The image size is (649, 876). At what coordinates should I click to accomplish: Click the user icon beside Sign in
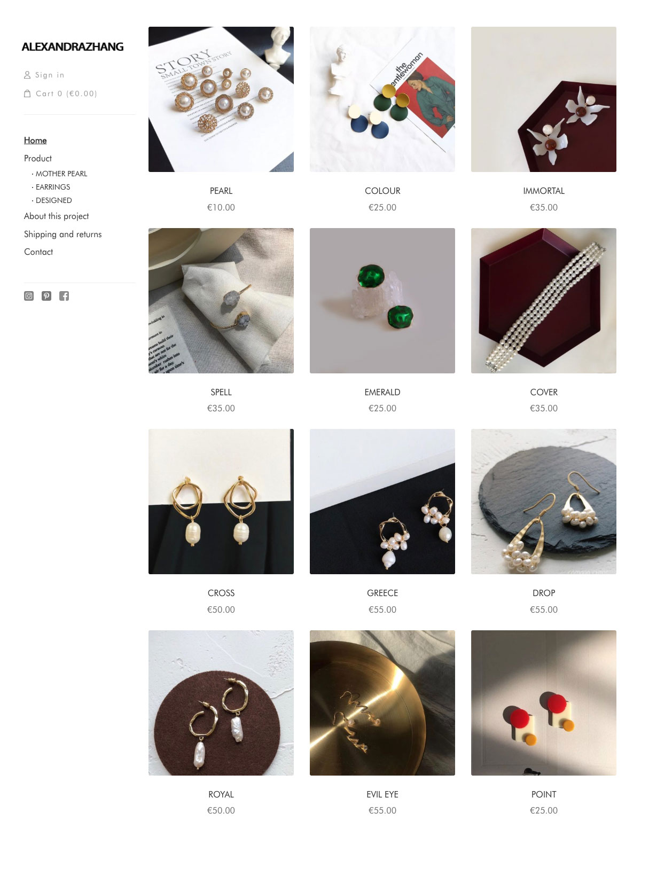click(x=27, y=75)
